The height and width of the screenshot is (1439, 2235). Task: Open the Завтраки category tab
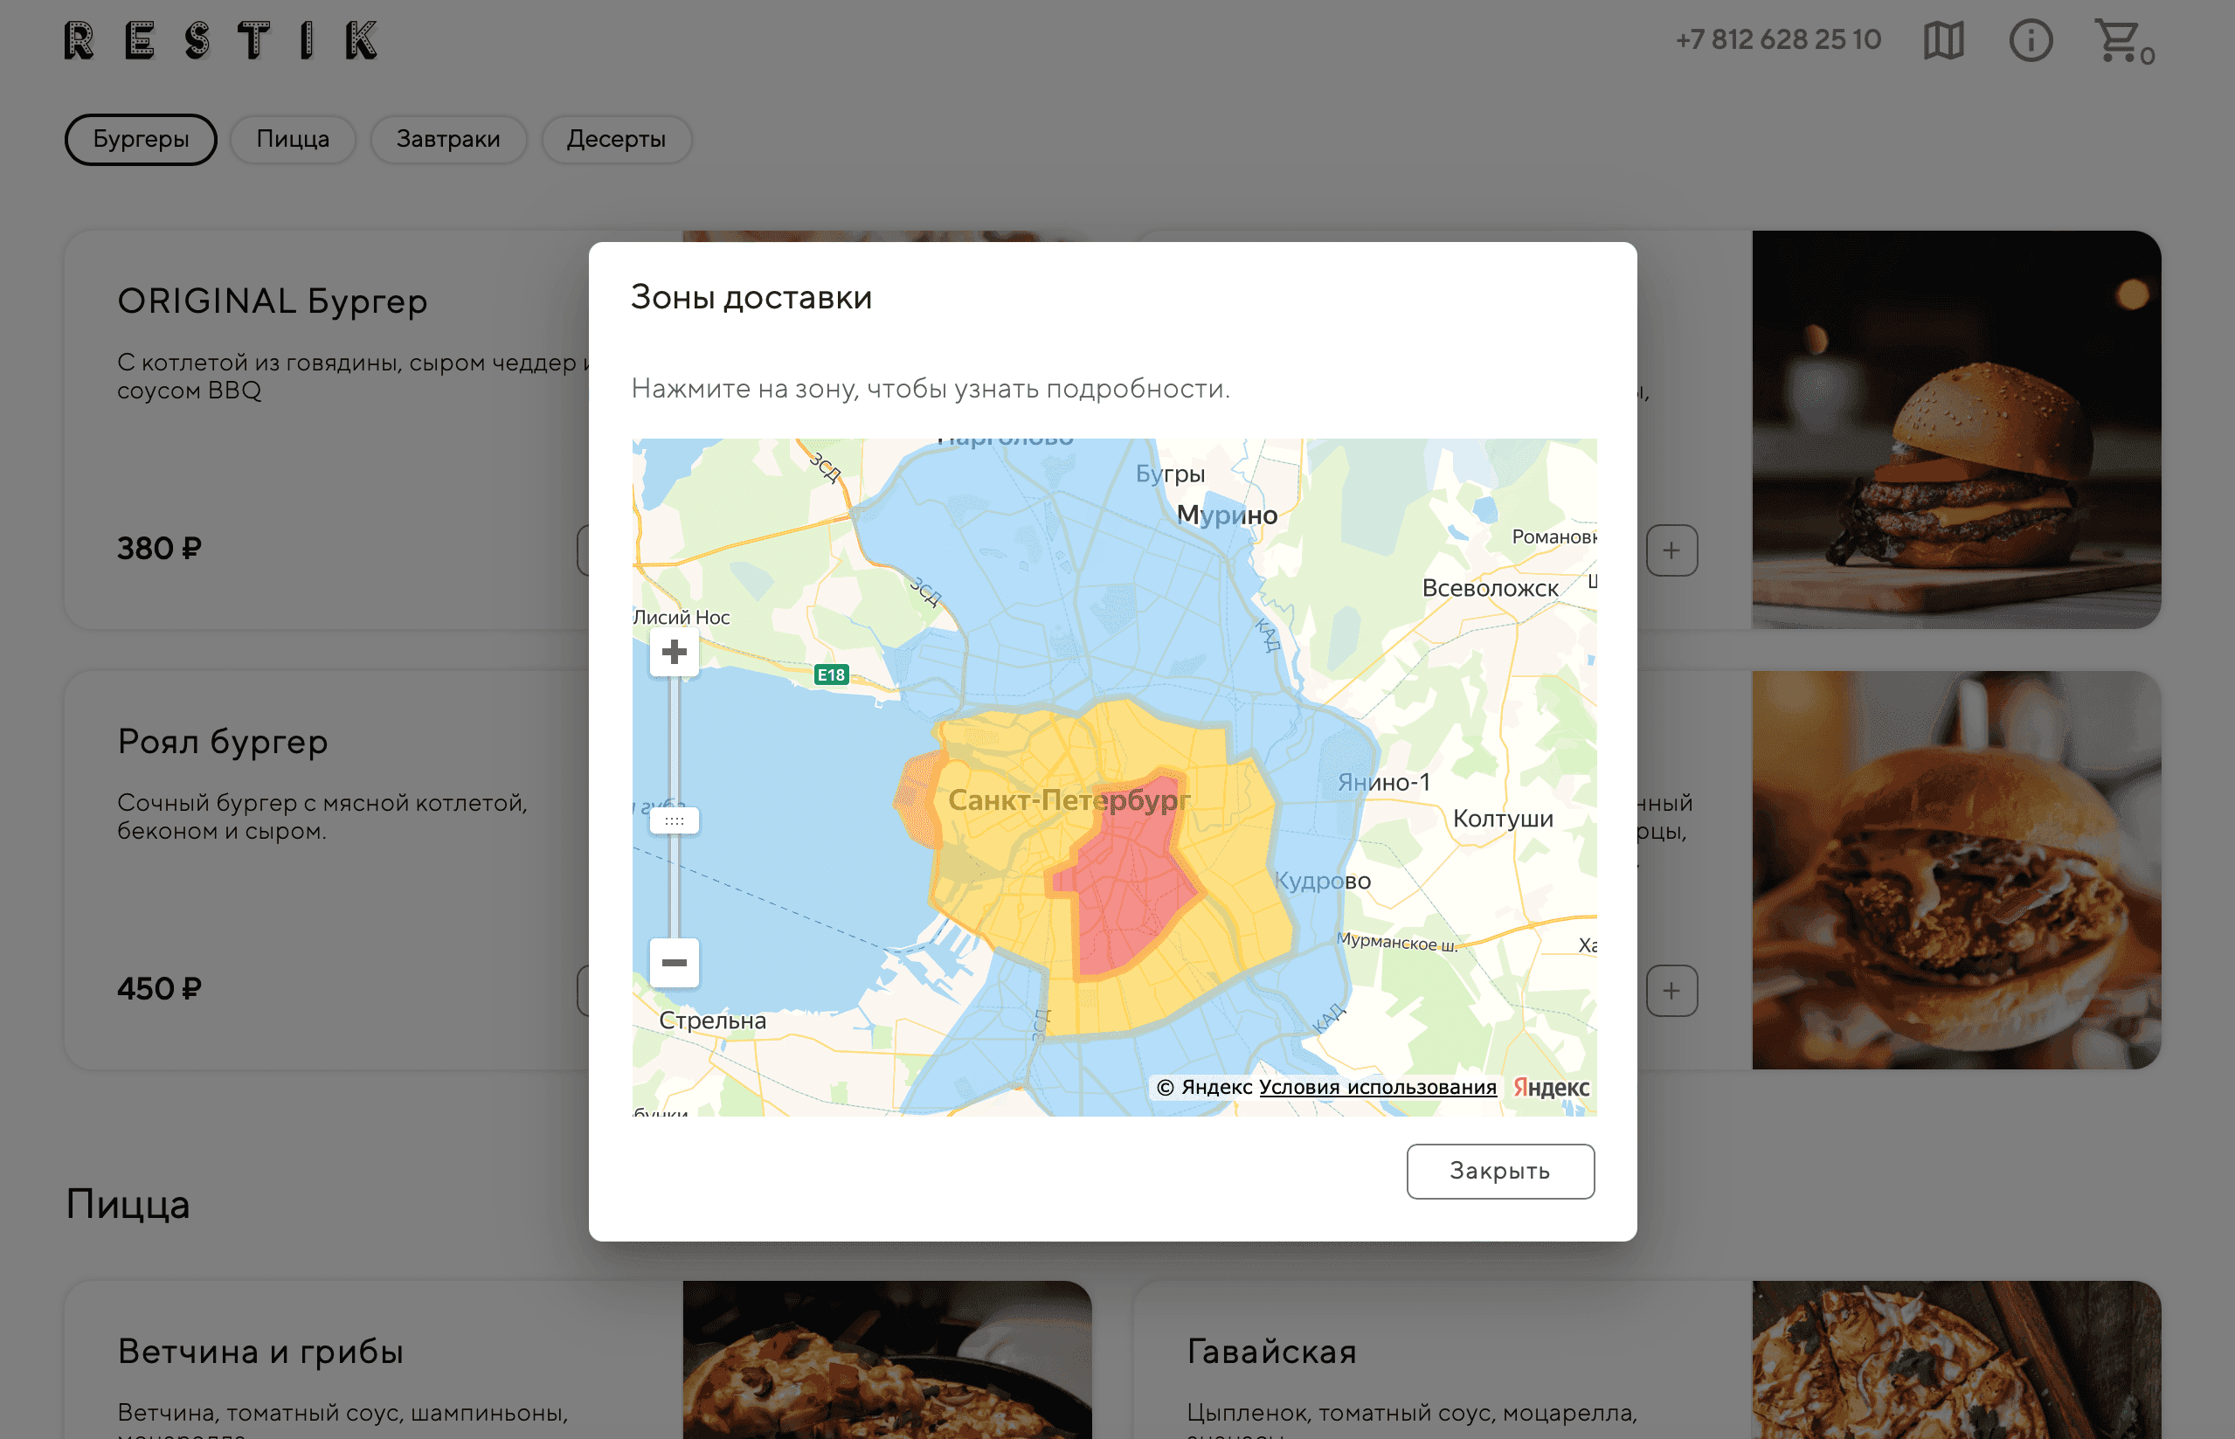tap(447, 139)
